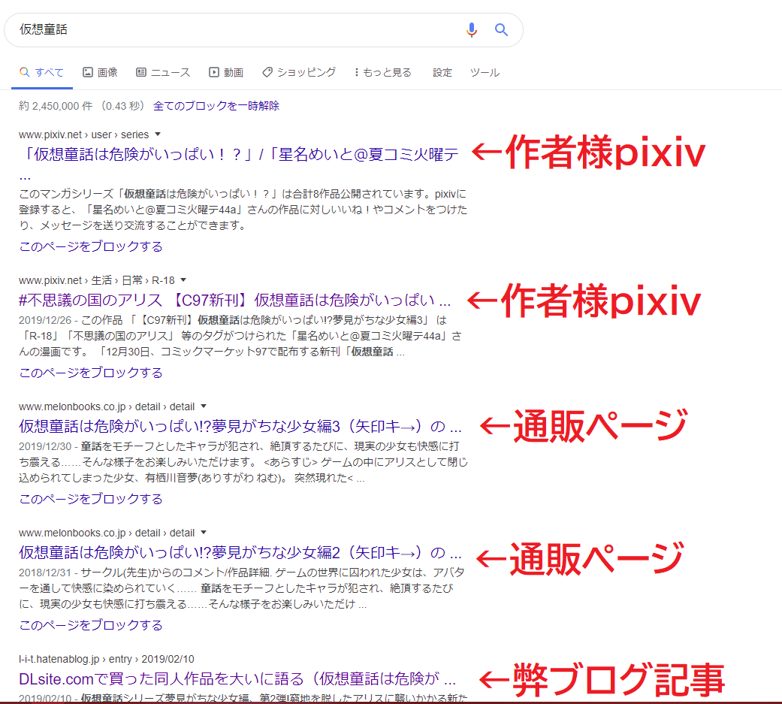Screen dimensions: 782x704
Task: Open the ツール options
Action: (x=485, y=72)
